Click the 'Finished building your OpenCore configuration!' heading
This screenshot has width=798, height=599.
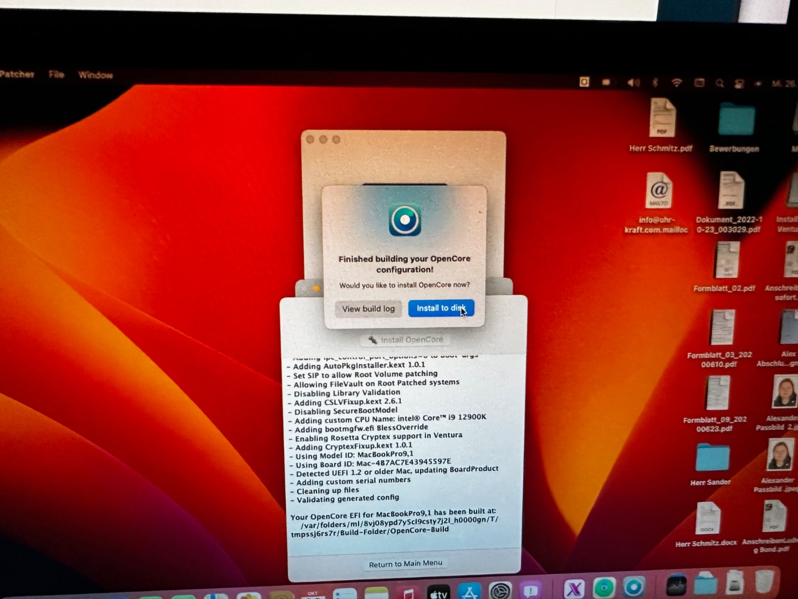tap(405, 264)
